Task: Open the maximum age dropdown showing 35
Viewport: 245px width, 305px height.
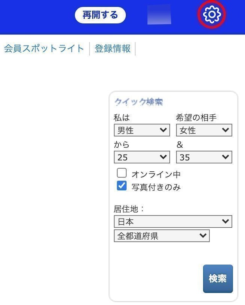Action: (204, 157)
